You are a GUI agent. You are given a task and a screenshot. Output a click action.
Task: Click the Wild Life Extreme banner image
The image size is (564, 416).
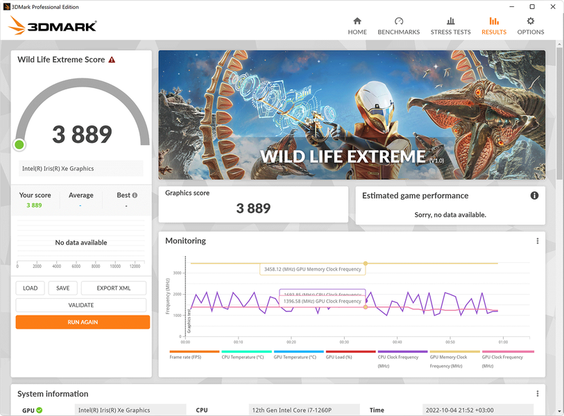point(352,114)
